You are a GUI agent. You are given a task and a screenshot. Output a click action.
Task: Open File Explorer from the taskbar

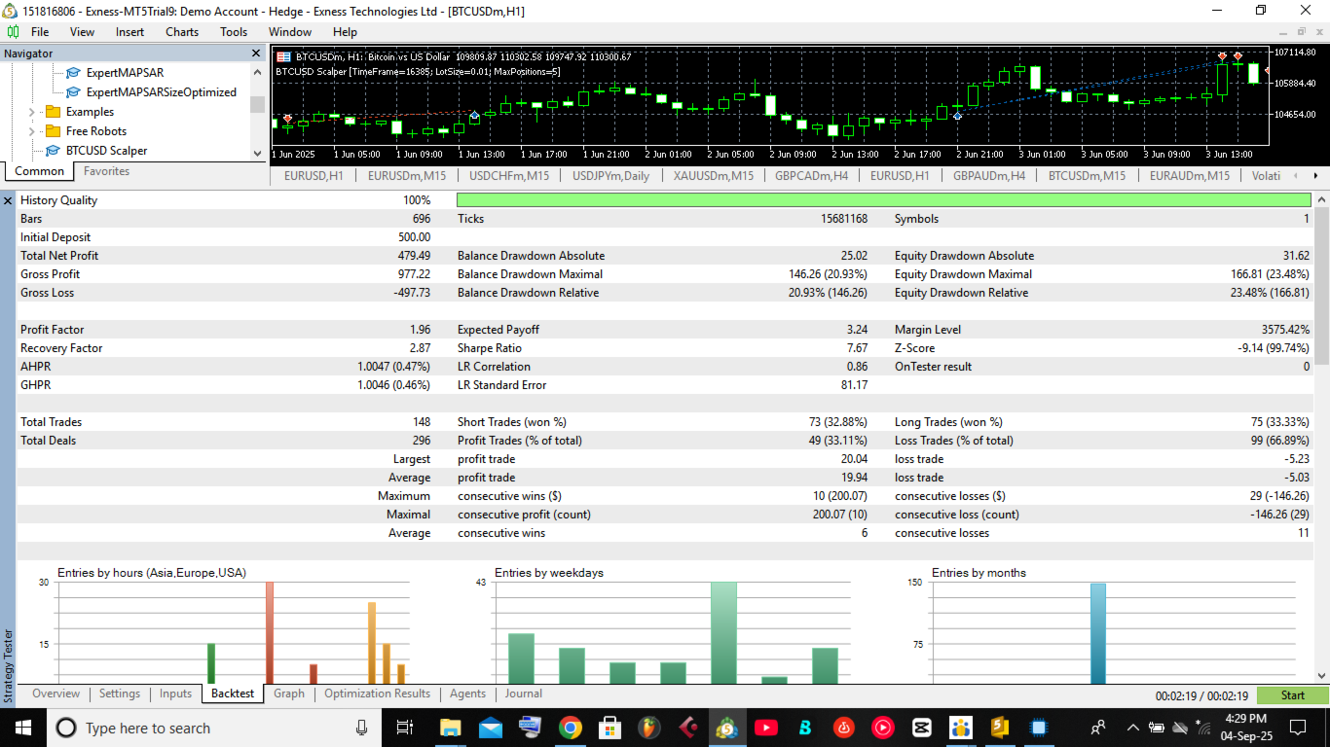(450, 728)
